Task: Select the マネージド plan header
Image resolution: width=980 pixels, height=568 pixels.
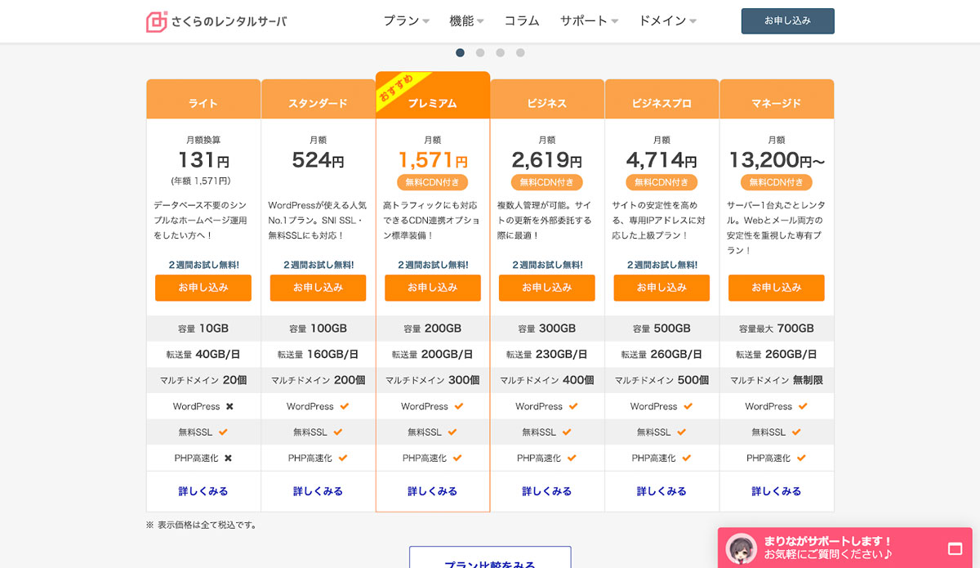Action: [x=777, y=99]
